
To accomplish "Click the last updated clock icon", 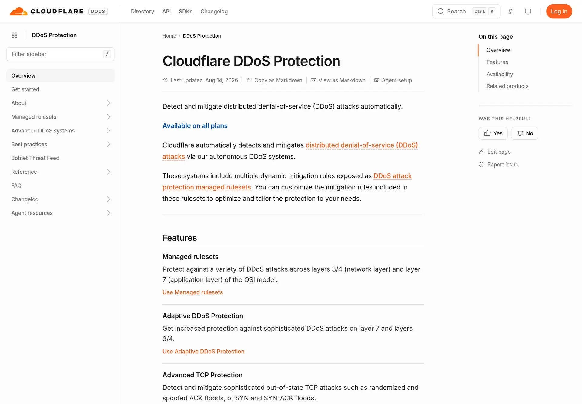I will point(165,80).
